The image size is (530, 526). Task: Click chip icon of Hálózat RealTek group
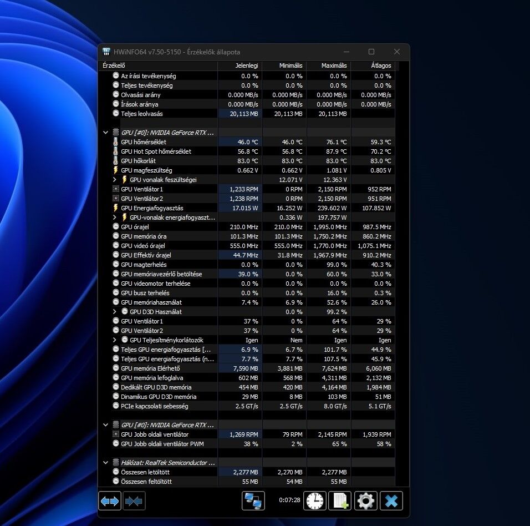pyautogui.click(x=116, y=462)
